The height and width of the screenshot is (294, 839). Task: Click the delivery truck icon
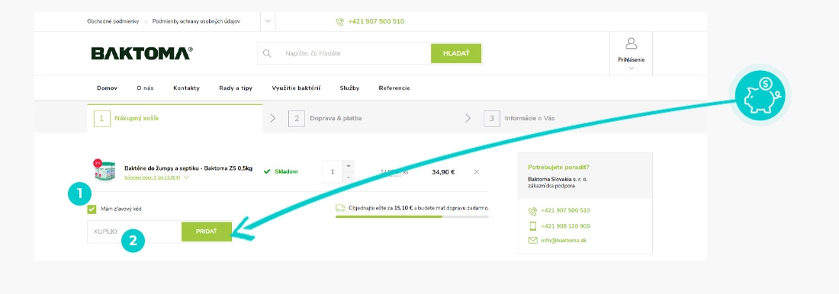[x=340, y=208]
